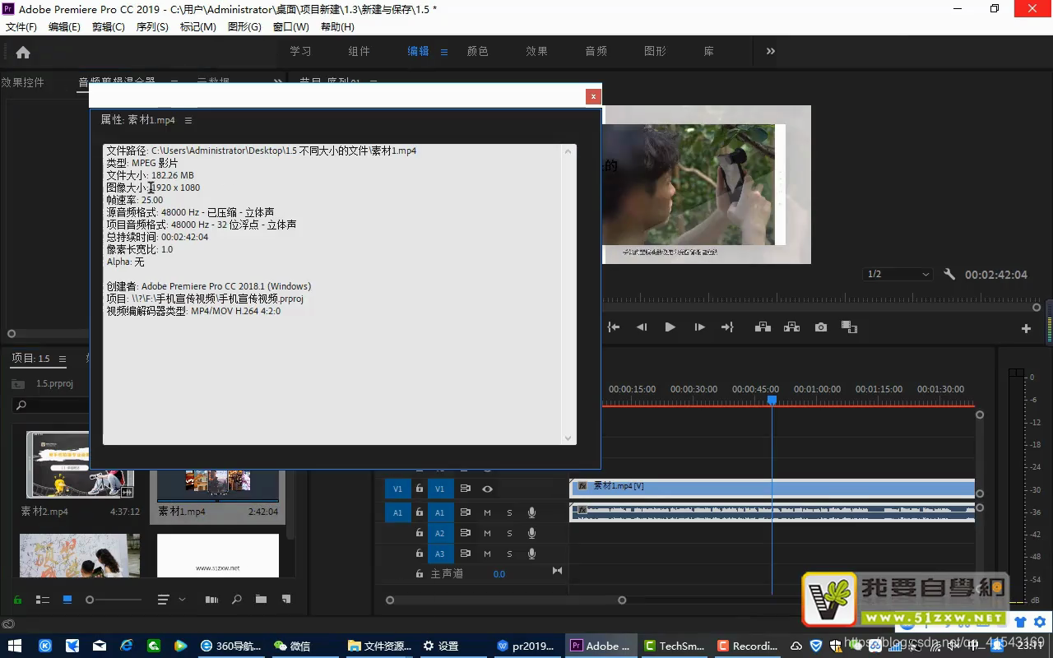The width and height of the screenshot is (1053, 658).
Task: Close the Properties dialog
Action: click(x=593, y=96)
